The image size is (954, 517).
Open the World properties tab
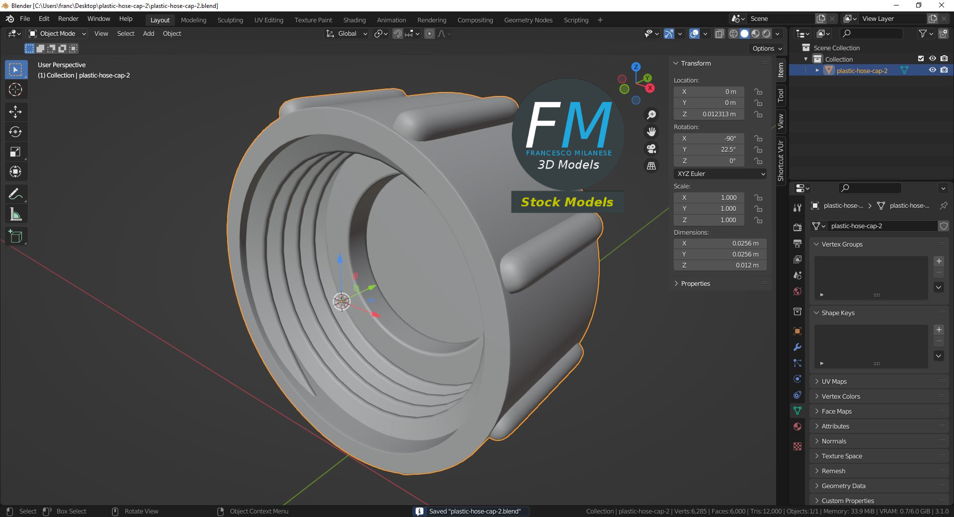[797, 291]
